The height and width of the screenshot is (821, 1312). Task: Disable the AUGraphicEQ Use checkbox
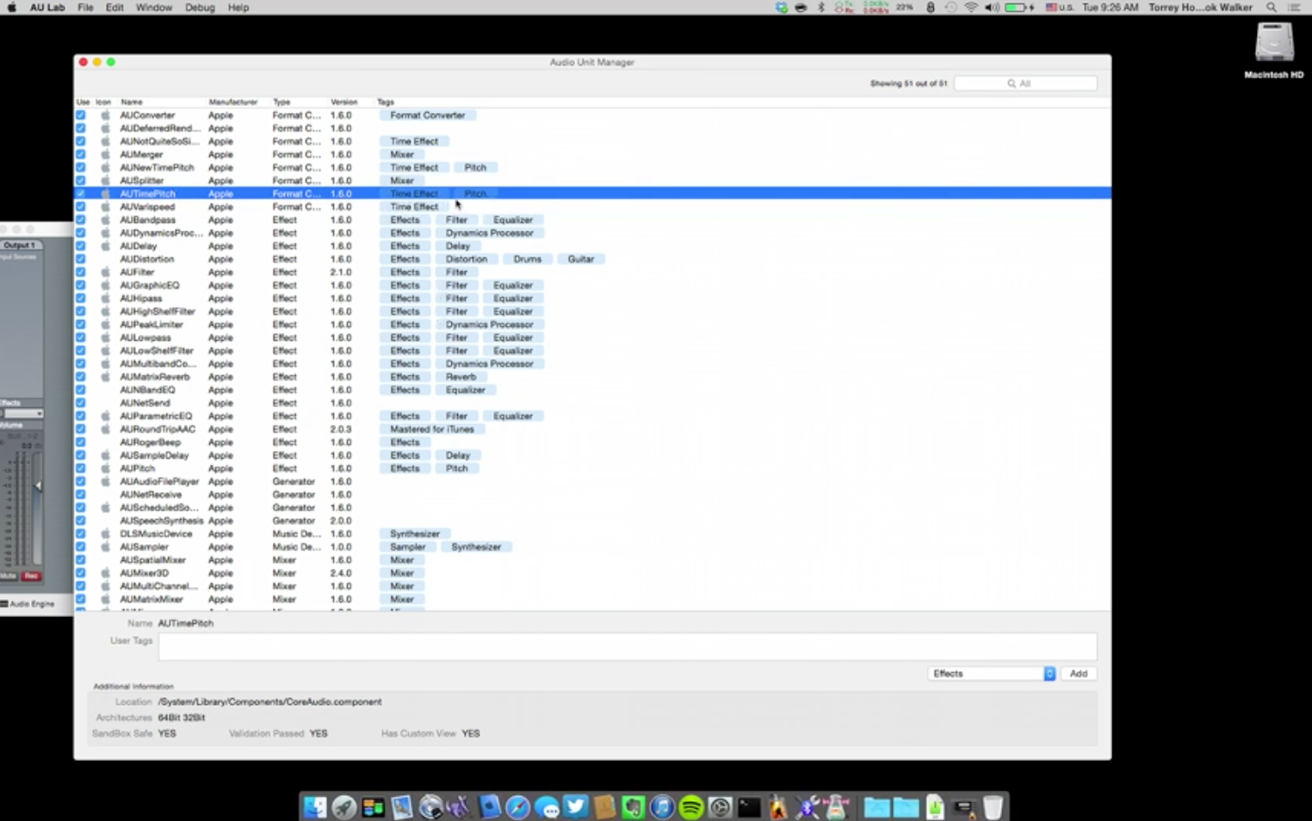[81, 286]
